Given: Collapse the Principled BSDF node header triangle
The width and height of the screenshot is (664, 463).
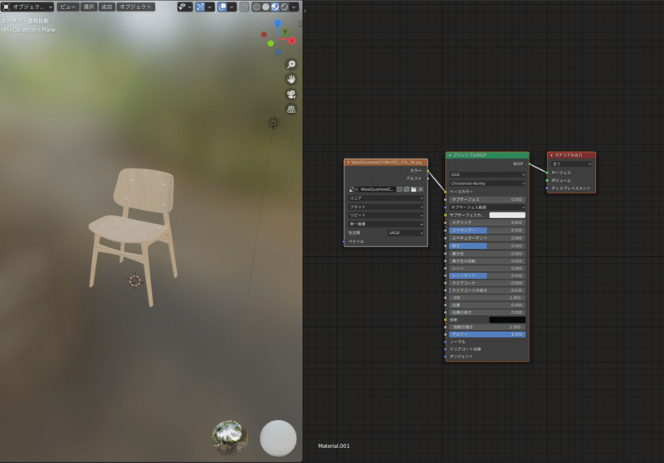Looking at the screenshot, I should coord(450,155).
